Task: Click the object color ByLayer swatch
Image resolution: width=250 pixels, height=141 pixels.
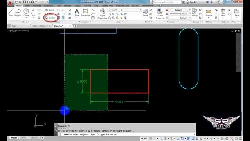Action: point(172,10)
